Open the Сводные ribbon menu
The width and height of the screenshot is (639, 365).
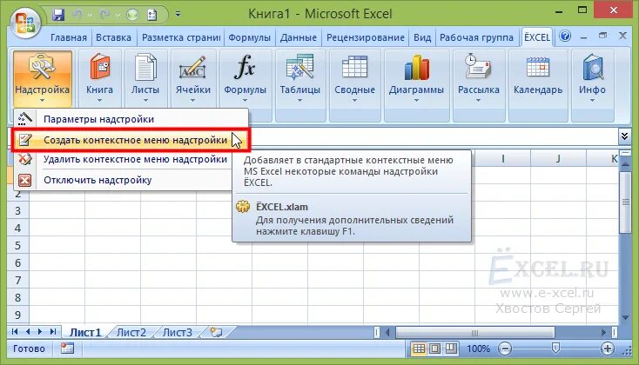pos(355,77)
